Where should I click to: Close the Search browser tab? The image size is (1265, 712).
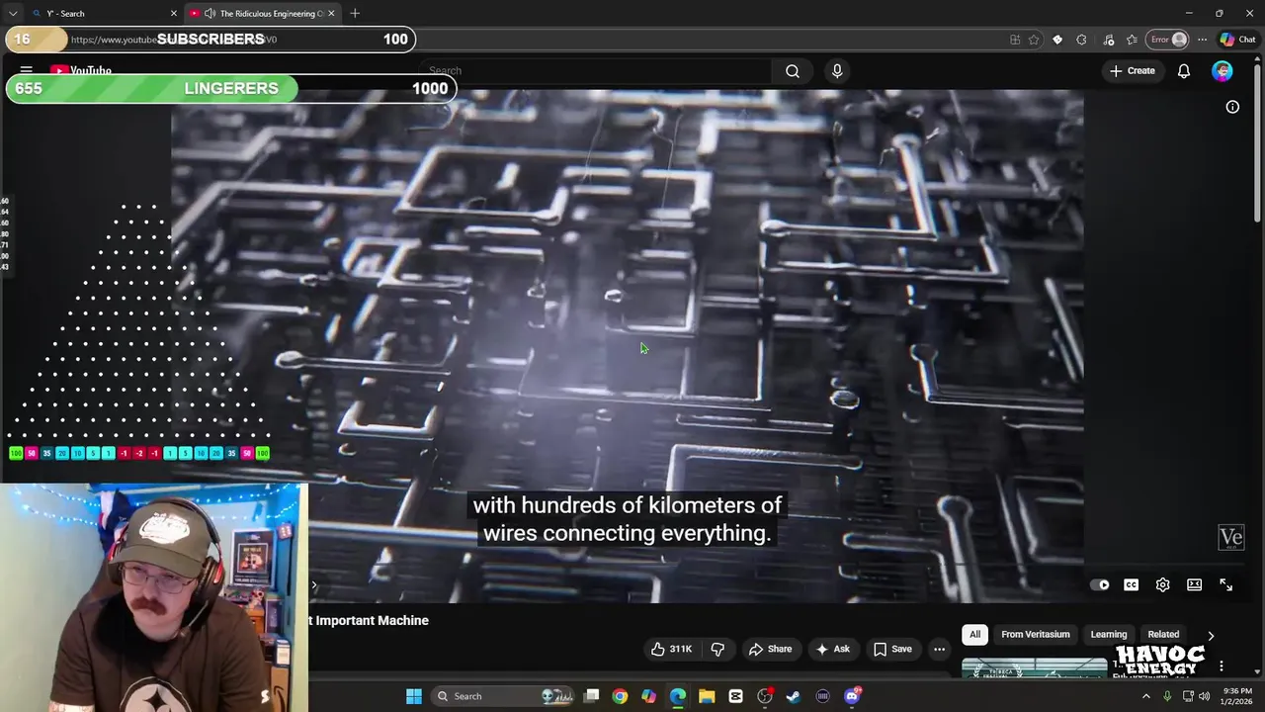[x=174, y=13]
